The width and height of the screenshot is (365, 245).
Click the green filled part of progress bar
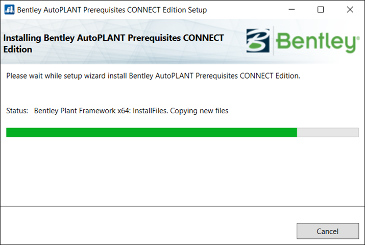(151, 132)
